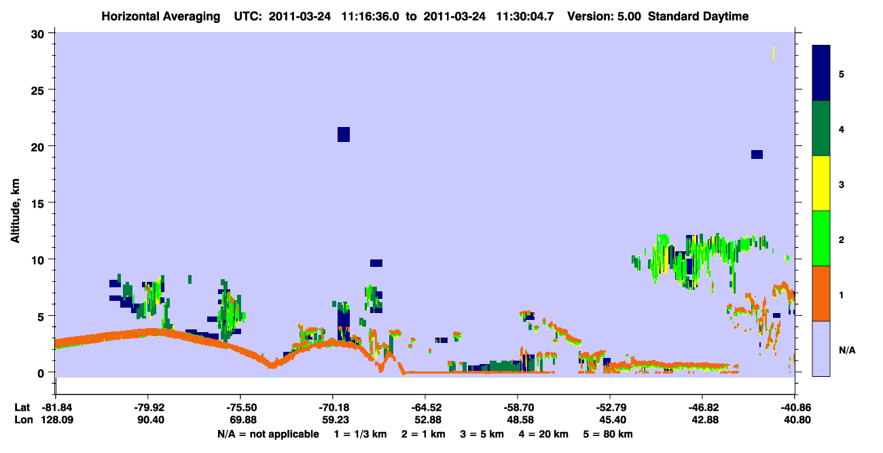Click the colorbar label '3'
The height and width of the screenshot is (453, 883).
click(x=842, y=184)
